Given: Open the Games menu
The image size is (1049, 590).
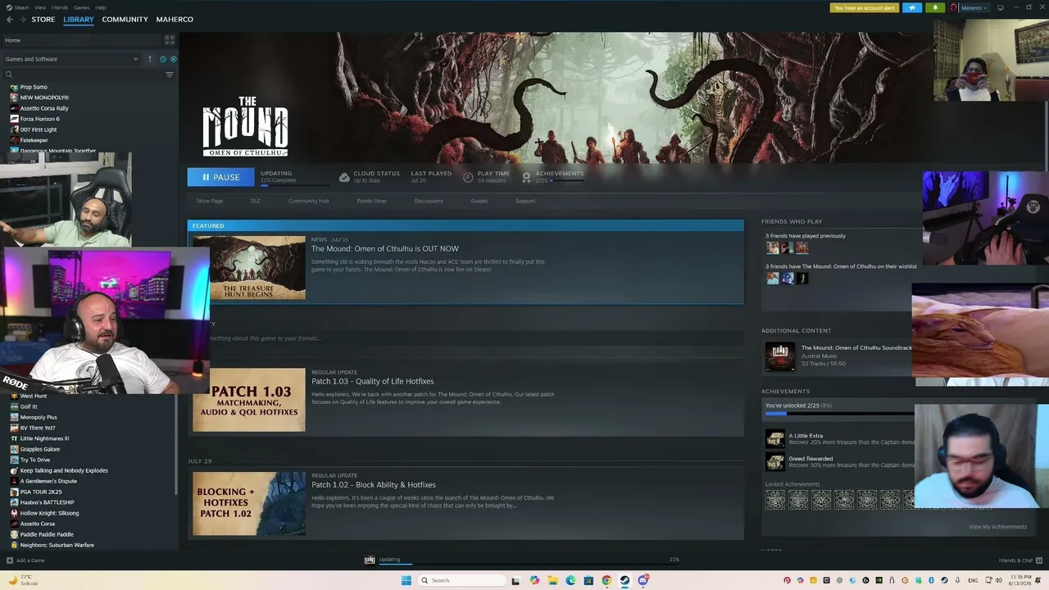Looking at the screenshot, I should pos(82,7).
